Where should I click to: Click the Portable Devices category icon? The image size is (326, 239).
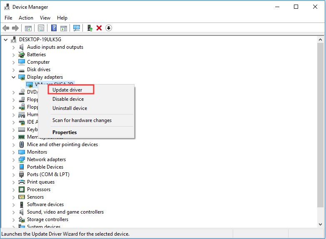click(x=22, y=167)
